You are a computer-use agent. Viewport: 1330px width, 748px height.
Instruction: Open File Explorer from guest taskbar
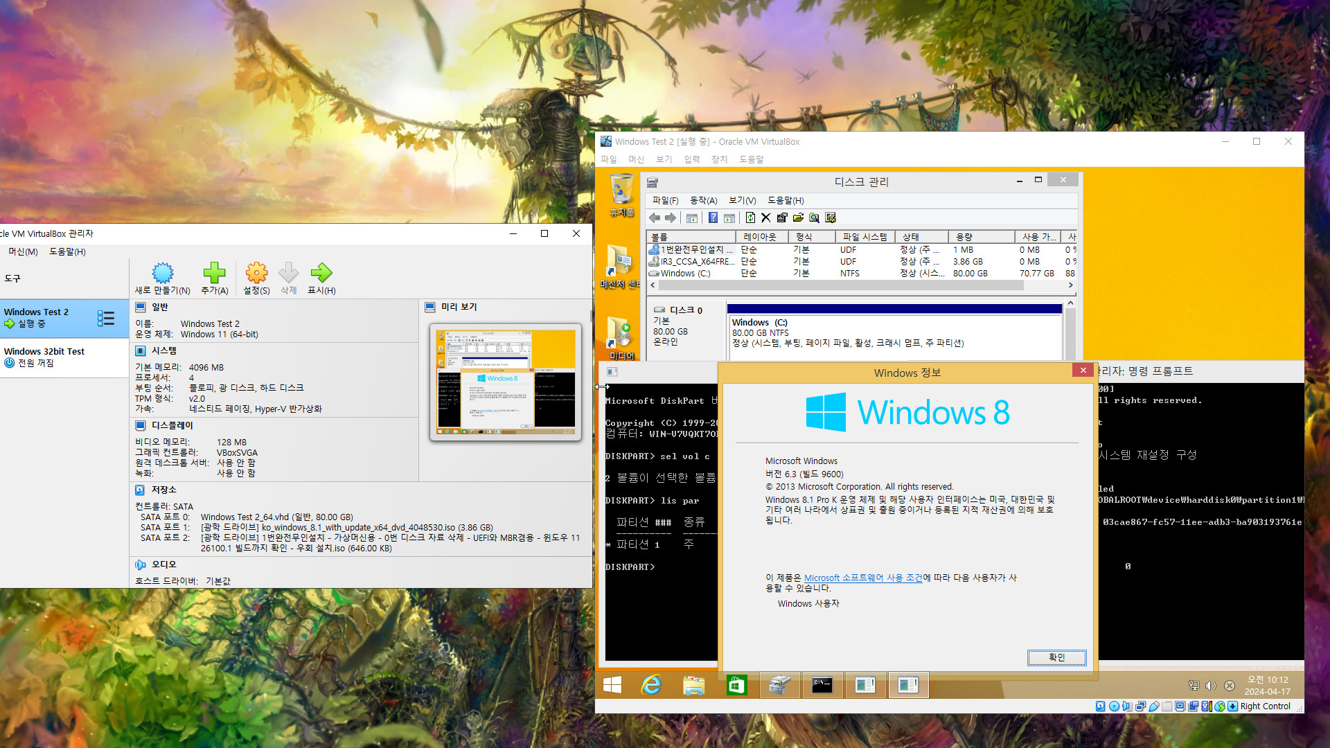[x=693, y=685]
